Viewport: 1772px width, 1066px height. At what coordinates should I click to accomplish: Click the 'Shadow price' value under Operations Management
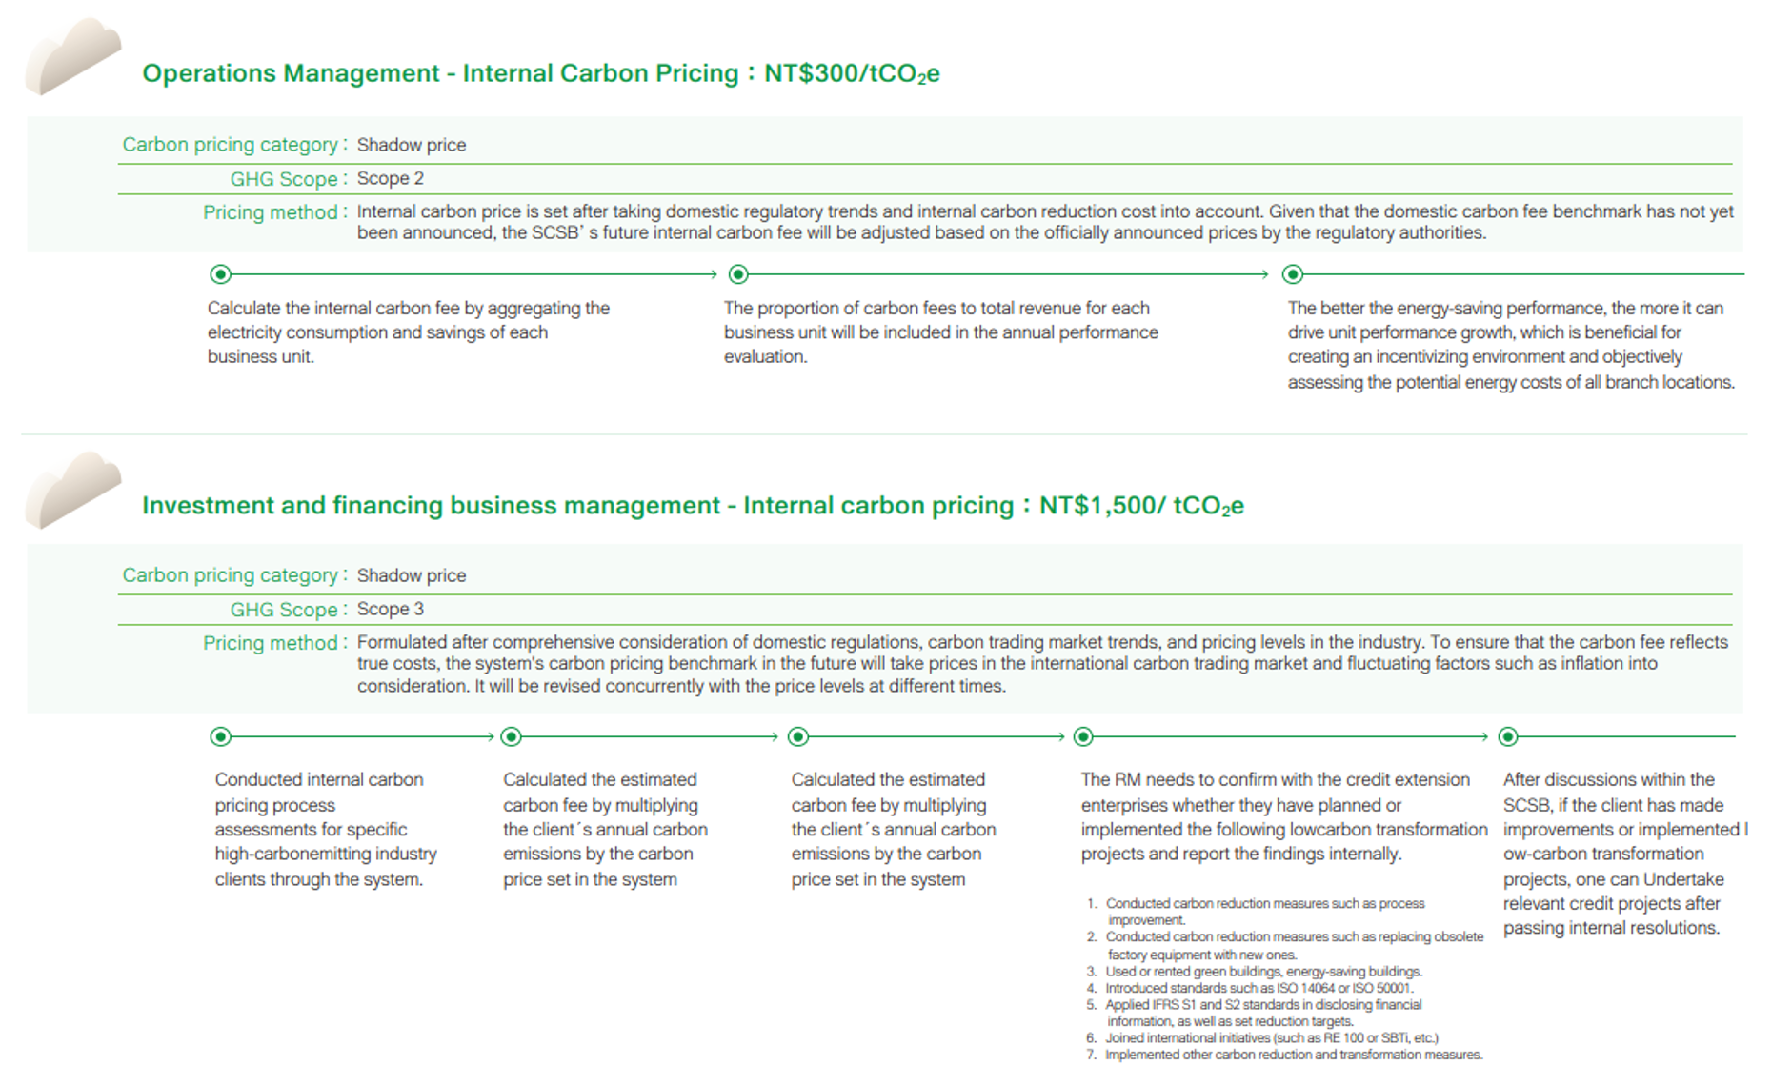coord(412,145)
